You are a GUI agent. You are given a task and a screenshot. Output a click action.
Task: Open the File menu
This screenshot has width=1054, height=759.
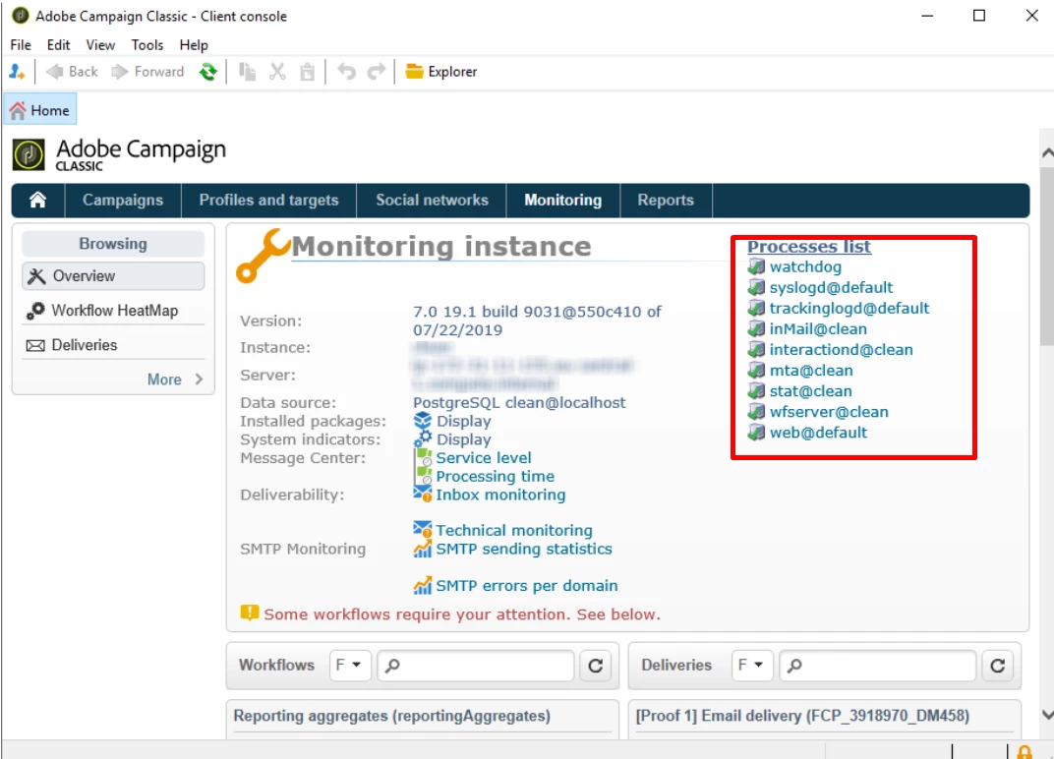[x=21, y=45]
